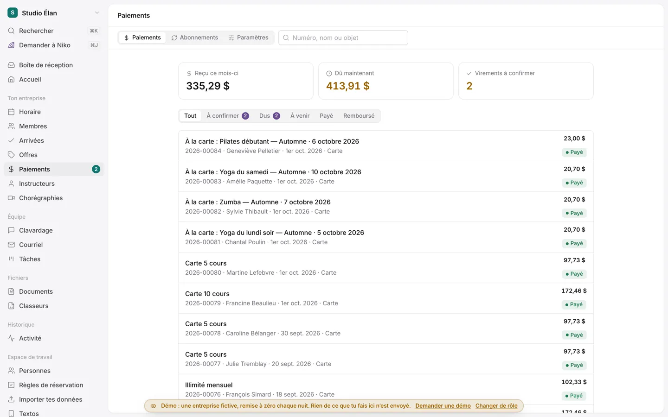
Task: Show Remboursé payments filter
Action: pyautogui.click(x=359, y=116)
